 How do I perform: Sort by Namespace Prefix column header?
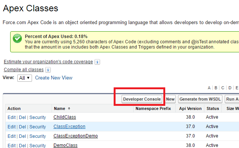point(153,108)
